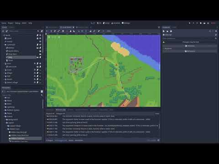Open the Errors tab in debugger
Image resolution: width=219 pixels, height=164 pixels.
pyautogui.click(x=61, y=110)
